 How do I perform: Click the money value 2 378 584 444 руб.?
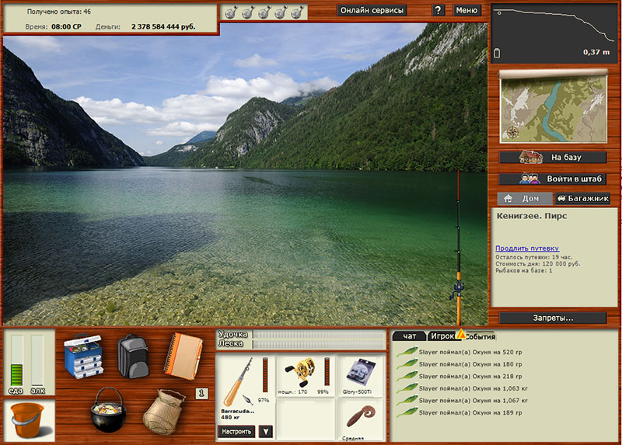pyautogui.click(x=163, y=26)
